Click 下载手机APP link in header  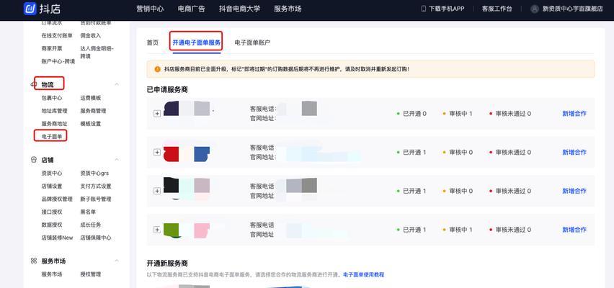tap(446, 9)
